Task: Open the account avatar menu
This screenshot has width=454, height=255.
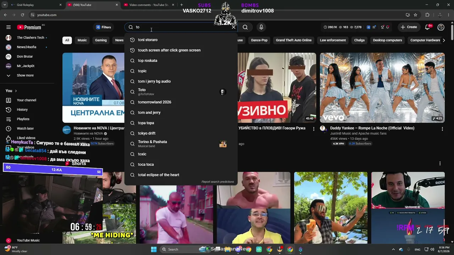Action: coord(441,27)
